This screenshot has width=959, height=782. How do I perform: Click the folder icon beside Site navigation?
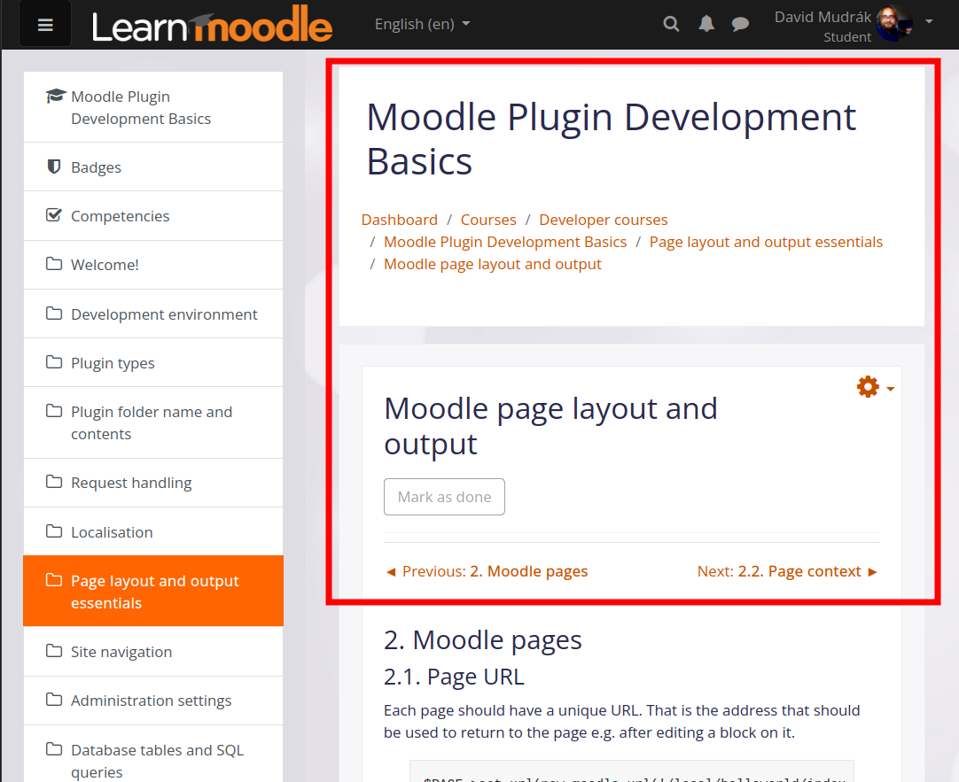point(54,651)
